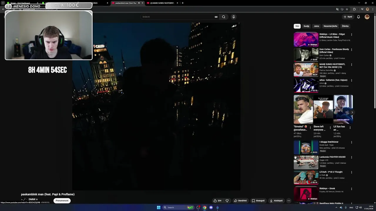Viewport: 376px width, 211px height.
Task: Expand hidden system tray icons chevron
Action: click(x=336, y=207)
